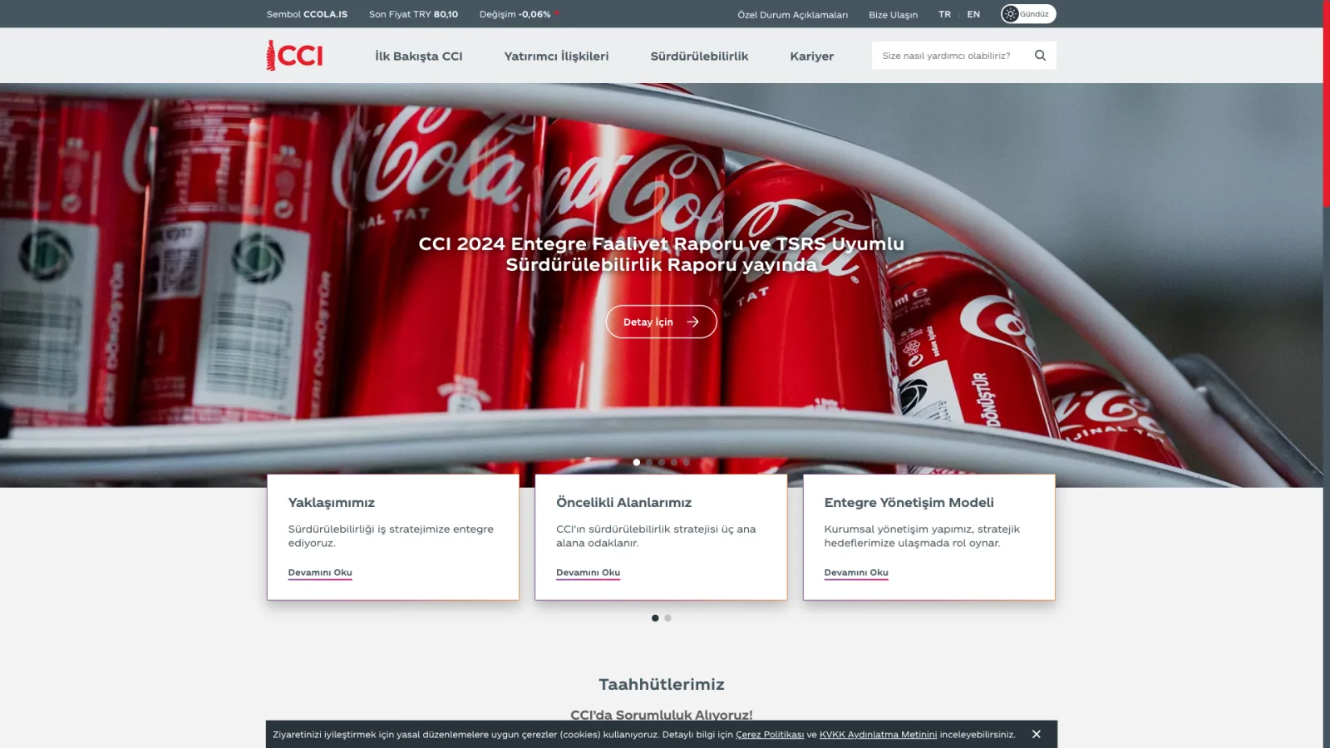Select first card carousel pagination dot

click(x=655, y=618)
